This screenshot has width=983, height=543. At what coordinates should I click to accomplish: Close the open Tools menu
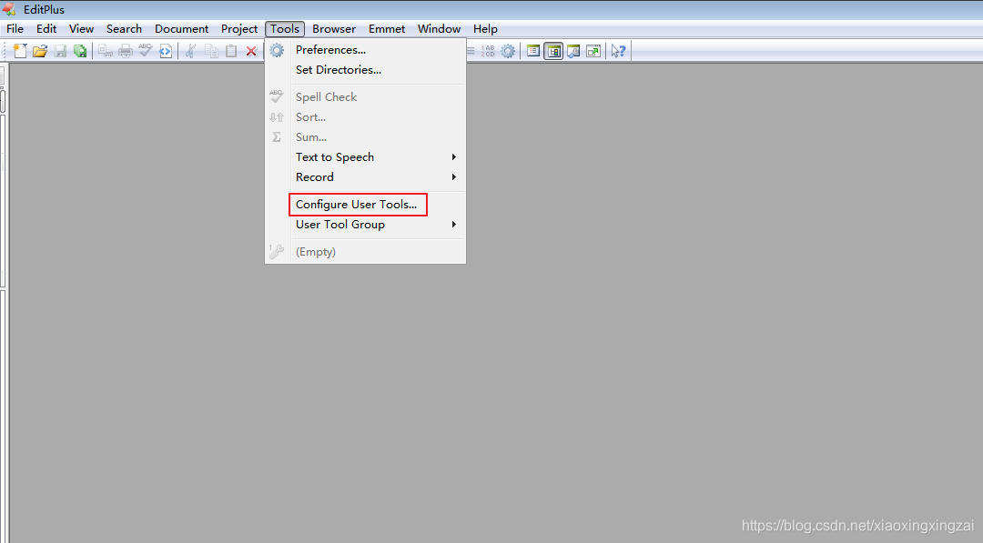(285, 29)
